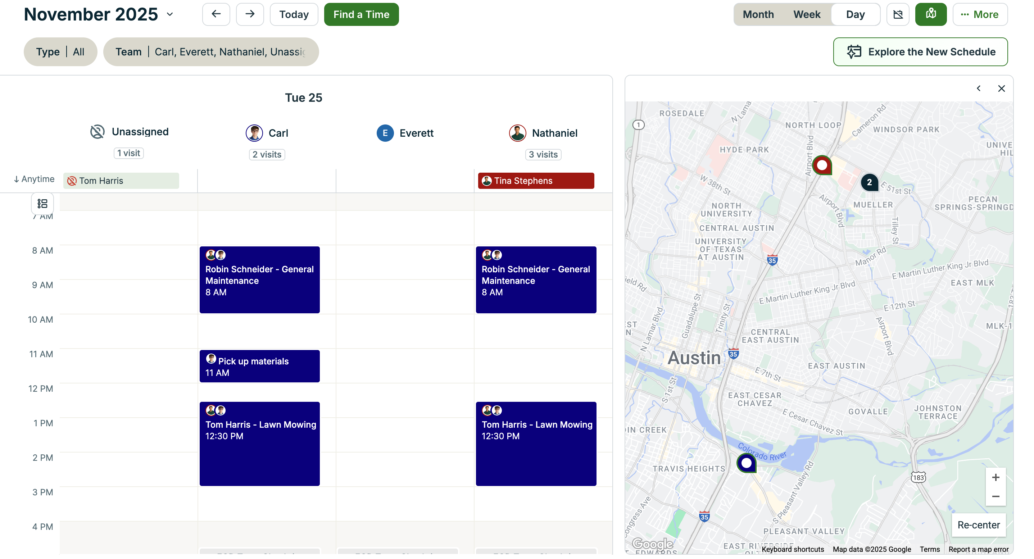This screenshot has width=1034, height=559.
Task: Toggle the hide-weekends calendar icon
Action: [898, 14]
